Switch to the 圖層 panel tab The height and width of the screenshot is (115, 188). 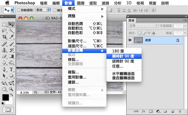(x=131, y=20)
